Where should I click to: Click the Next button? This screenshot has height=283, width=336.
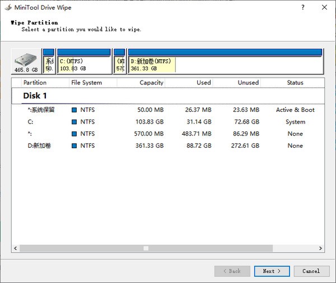click(x=272, y=271)
